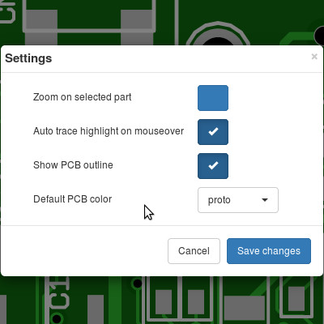The height and width of the screenshot is (324, 324).
Task: Click the black circle at the board's upper right edge
Action: click(x=320, y=36)
